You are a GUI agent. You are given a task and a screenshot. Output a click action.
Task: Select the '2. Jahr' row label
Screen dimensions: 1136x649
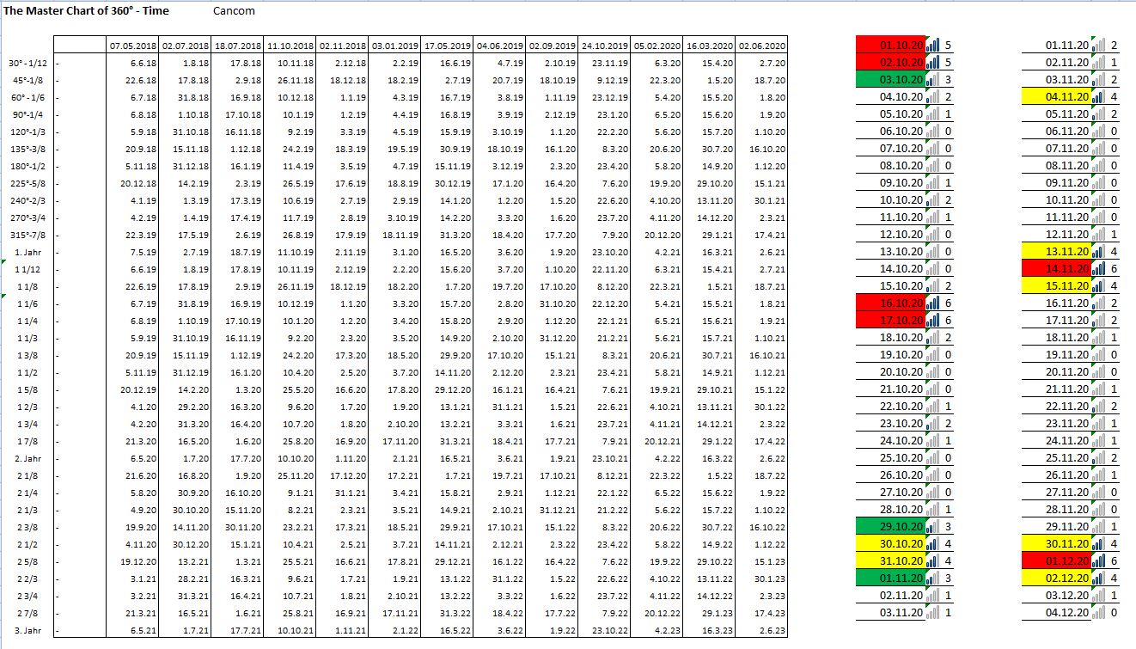click(27, 458)
